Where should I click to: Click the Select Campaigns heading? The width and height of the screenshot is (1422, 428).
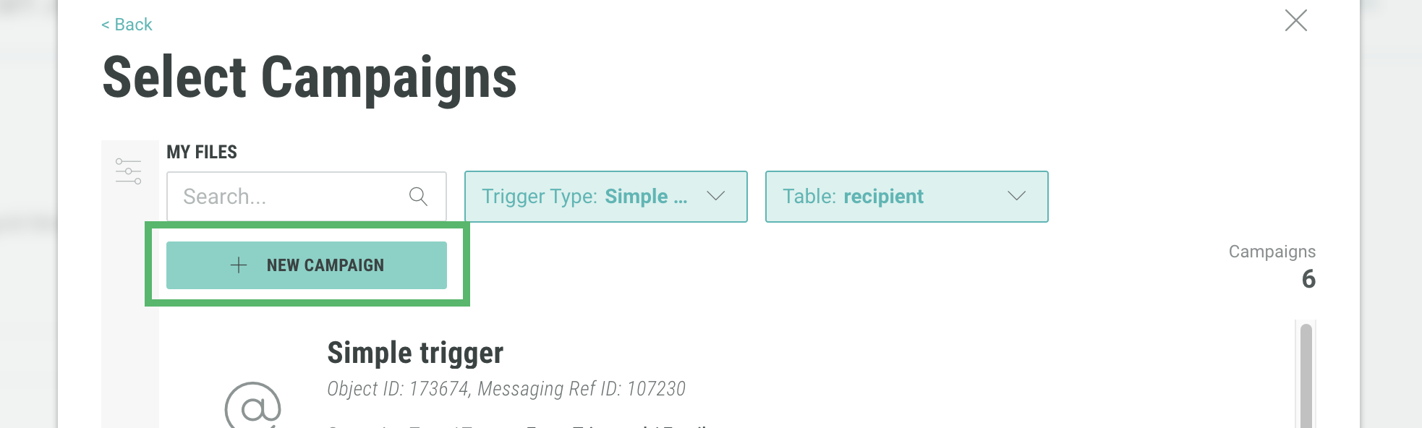click(310, 78)
